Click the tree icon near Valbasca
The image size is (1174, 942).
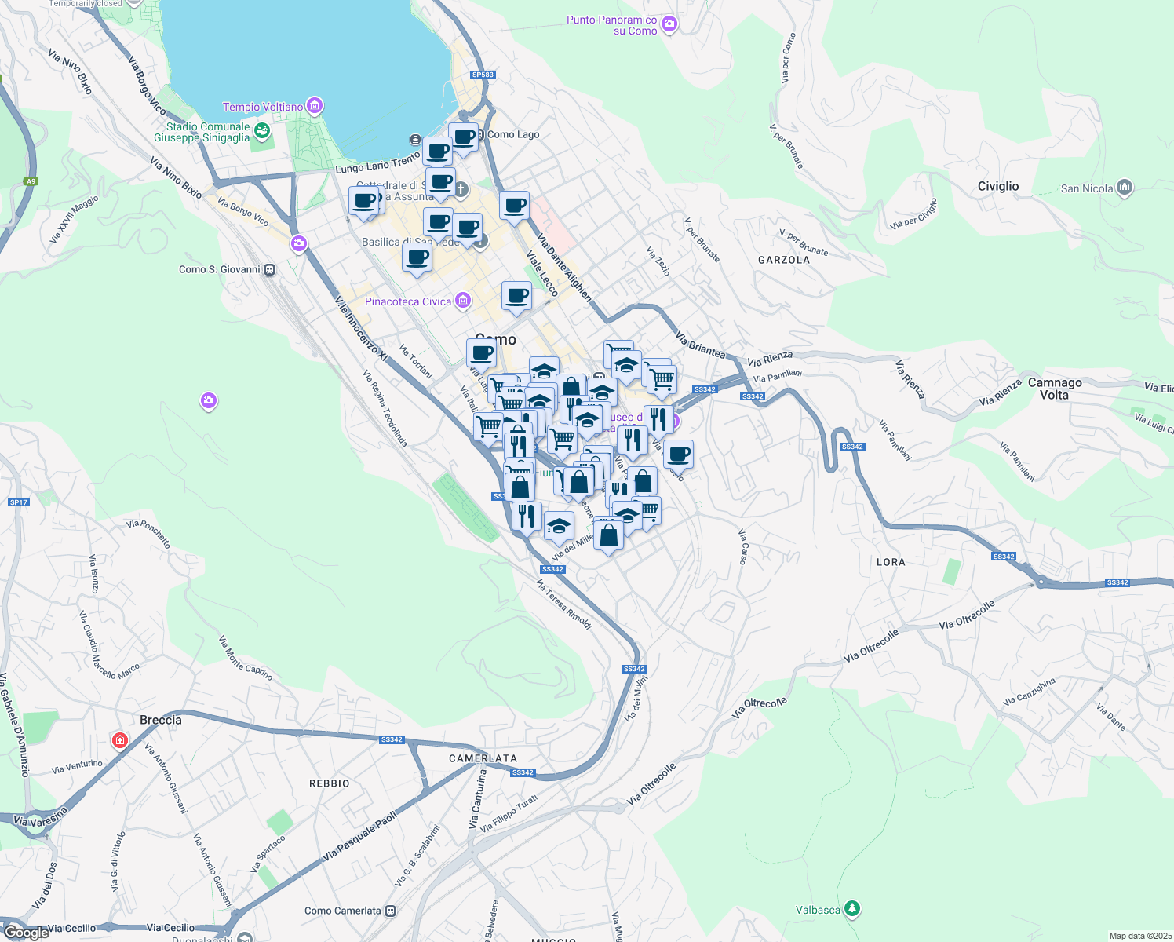tap(852, 908)
